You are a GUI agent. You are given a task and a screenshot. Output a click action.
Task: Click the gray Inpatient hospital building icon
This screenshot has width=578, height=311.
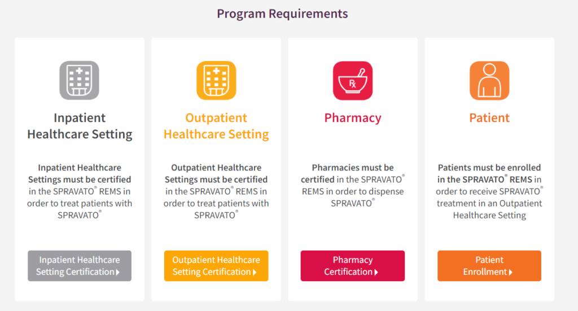80,81
